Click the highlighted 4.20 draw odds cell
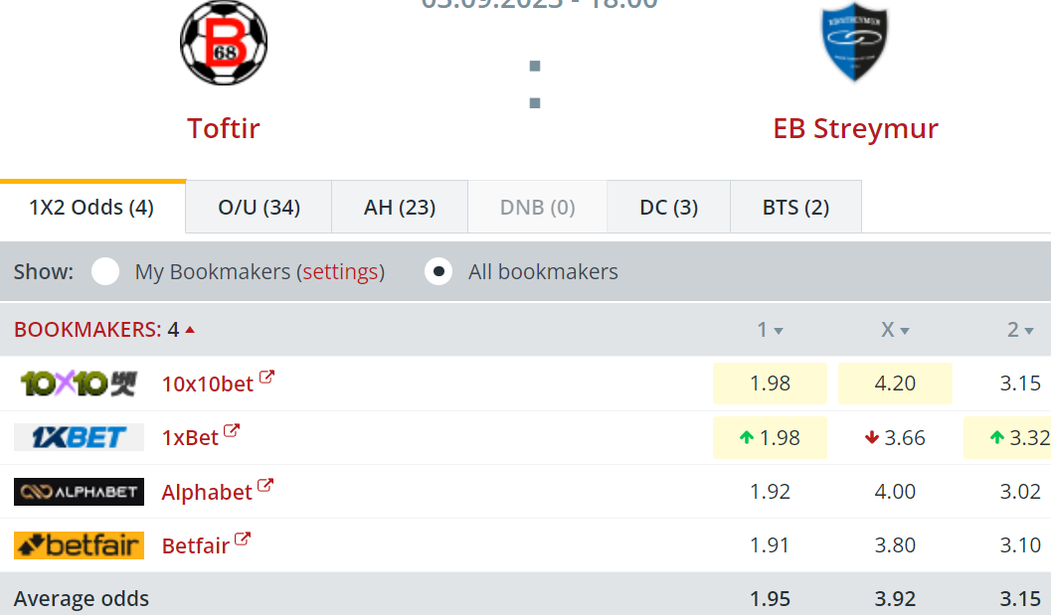 [895, 384]
